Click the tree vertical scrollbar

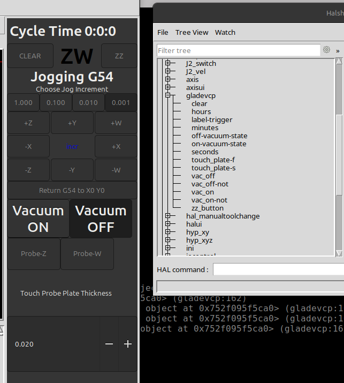[x=339, y=155]
